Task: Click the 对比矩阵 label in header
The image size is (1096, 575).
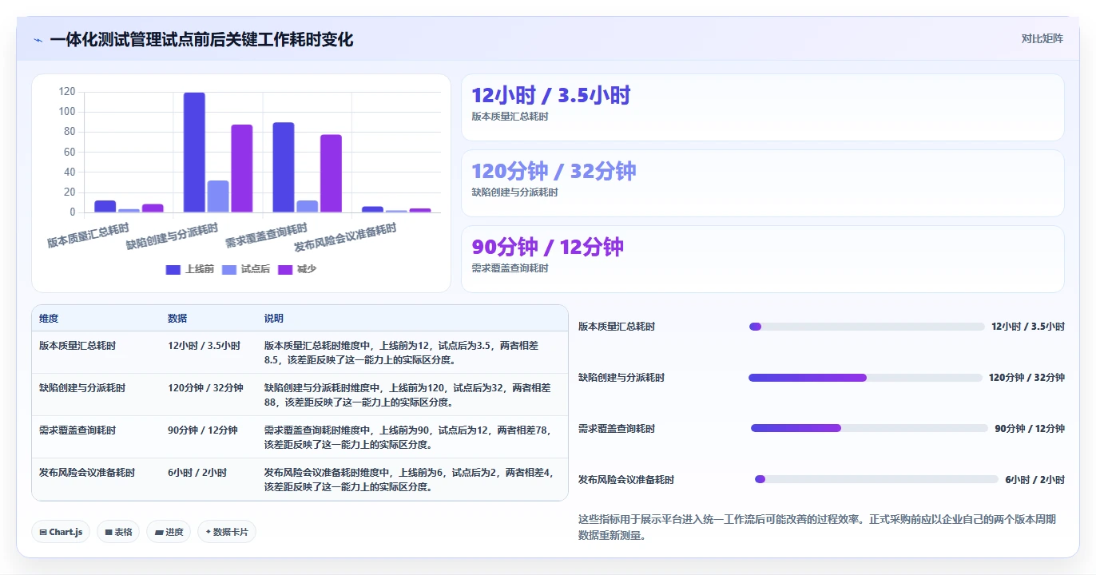Action: pyautogui.click(x=1042, y=38)
